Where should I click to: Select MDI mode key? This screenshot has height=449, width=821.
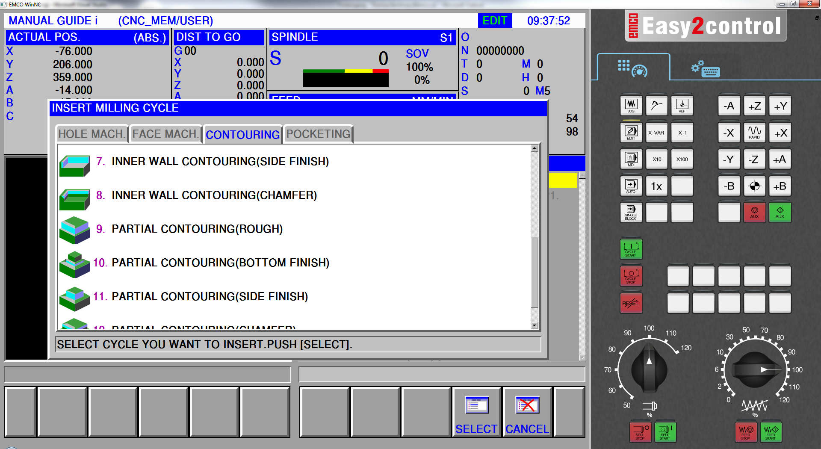coord(631,159)
